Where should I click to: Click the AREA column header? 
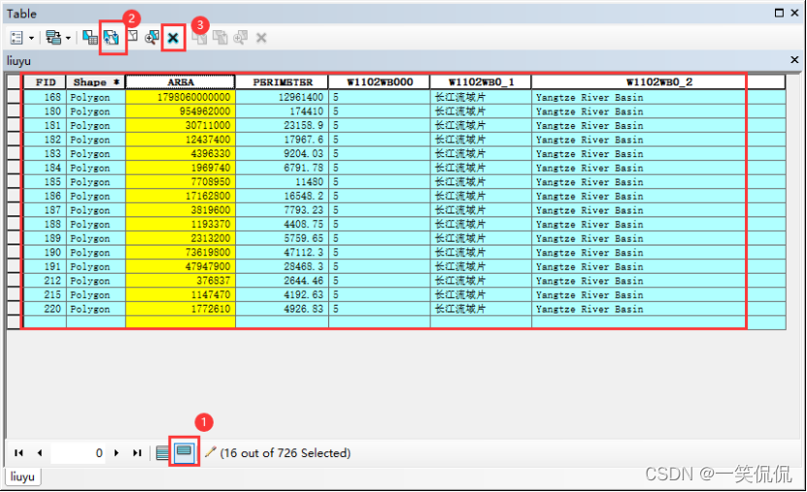(180, 82)
